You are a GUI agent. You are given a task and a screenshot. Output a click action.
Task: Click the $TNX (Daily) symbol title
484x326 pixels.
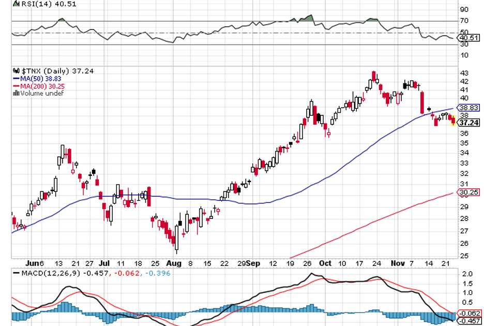coord(48,71)
